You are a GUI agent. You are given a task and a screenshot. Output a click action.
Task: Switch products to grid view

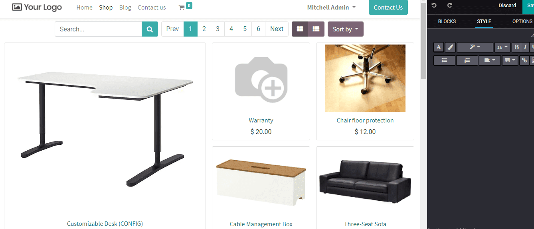point(300,29)
